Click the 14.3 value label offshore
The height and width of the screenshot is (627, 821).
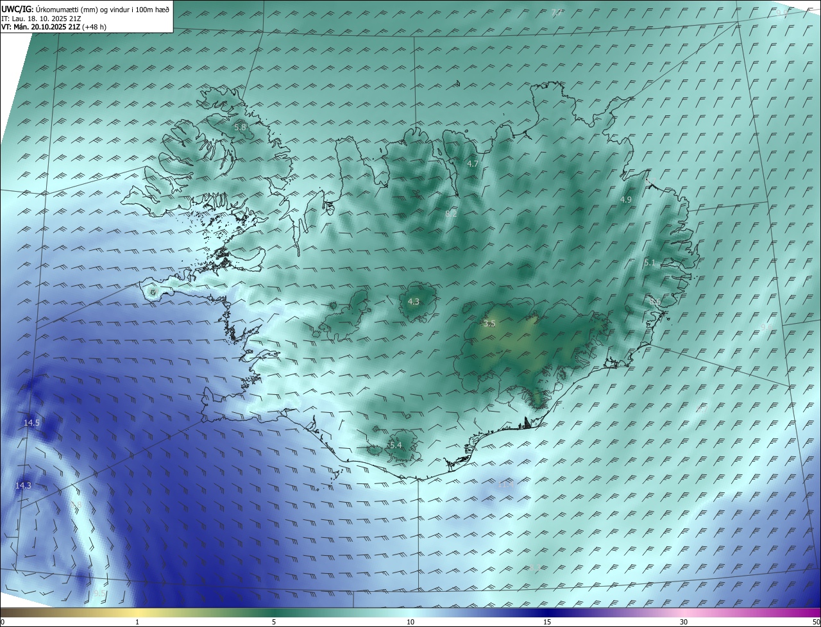pos(23,486)
